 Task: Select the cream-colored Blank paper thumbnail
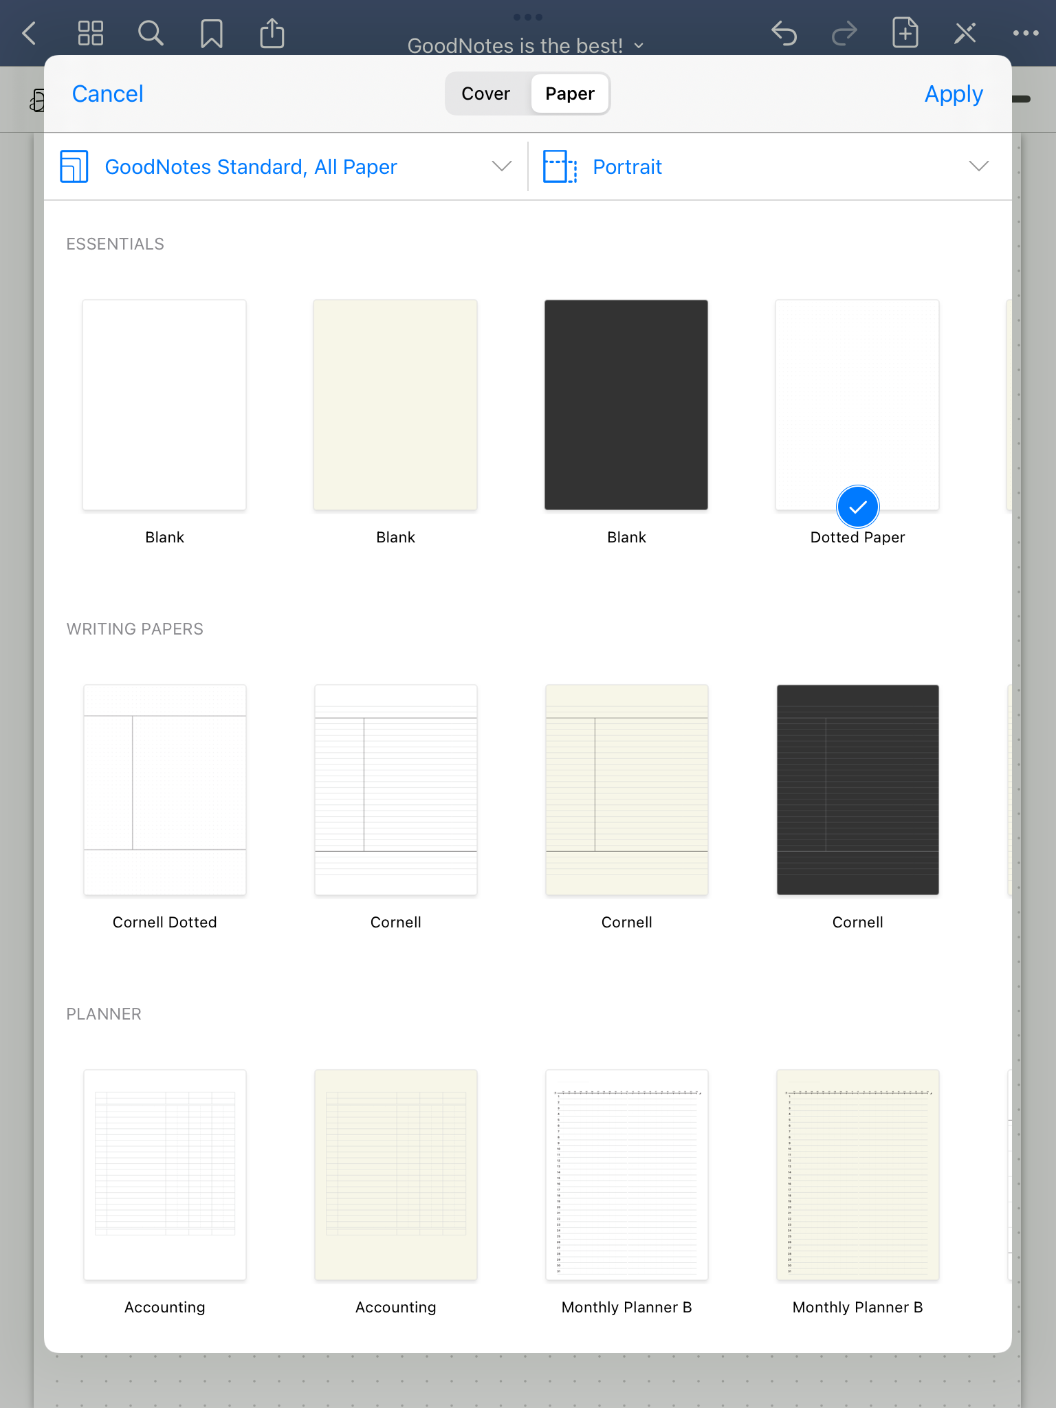[395, 405]
